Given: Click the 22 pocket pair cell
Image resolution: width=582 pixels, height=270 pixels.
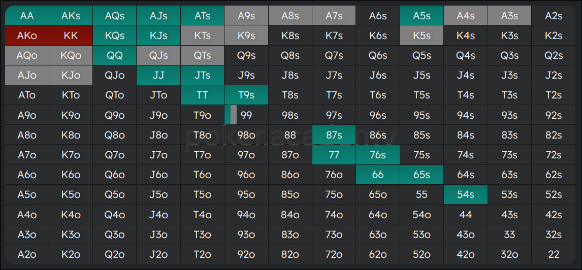Looking at the screenshot, I should [x=554, y=254].
